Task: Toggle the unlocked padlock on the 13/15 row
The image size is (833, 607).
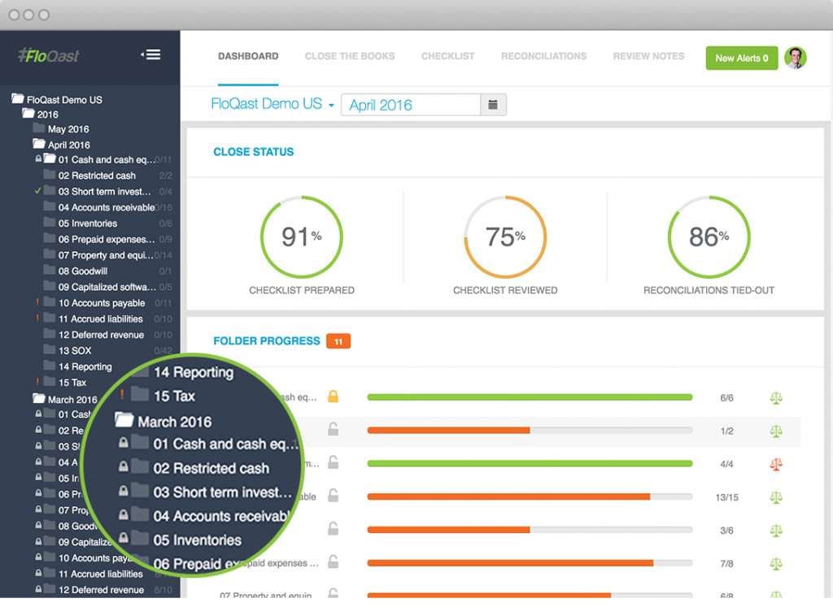Action: (x=333, y=496)
